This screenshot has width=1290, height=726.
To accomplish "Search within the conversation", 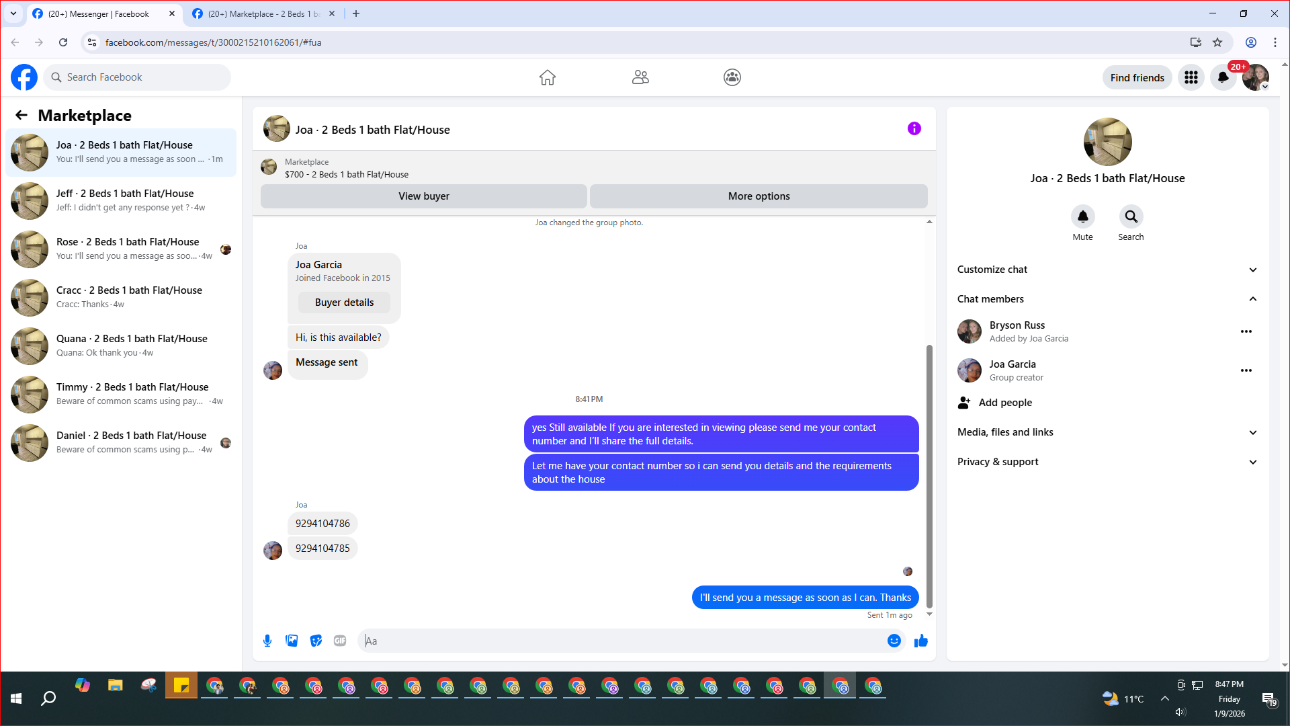I will click(x=1131, y=216).
